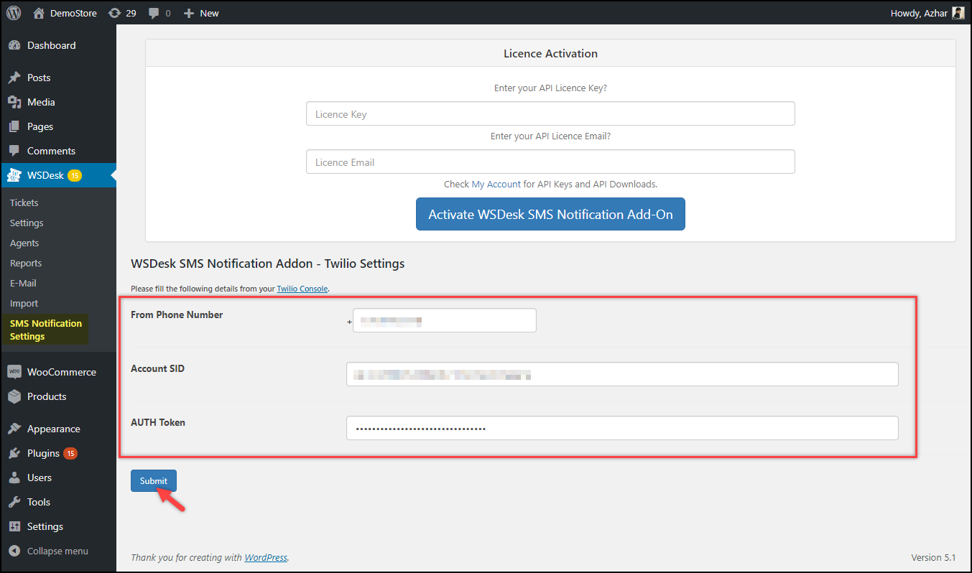Open WSDesk E-Mail submenu
Viewport: 972px width, 573px height.
point(23,284)
